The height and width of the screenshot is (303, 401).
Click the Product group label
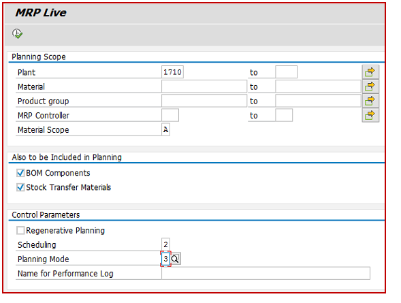tap(43, 101)
